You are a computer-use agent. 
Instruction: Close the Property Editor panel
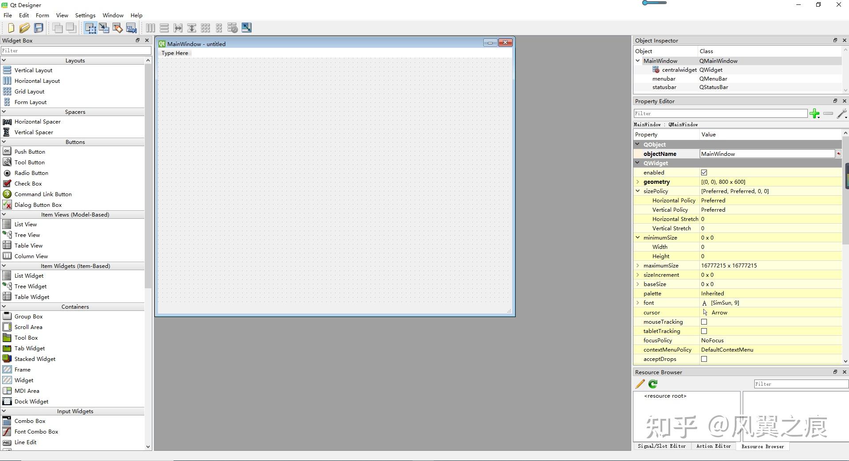844,101
